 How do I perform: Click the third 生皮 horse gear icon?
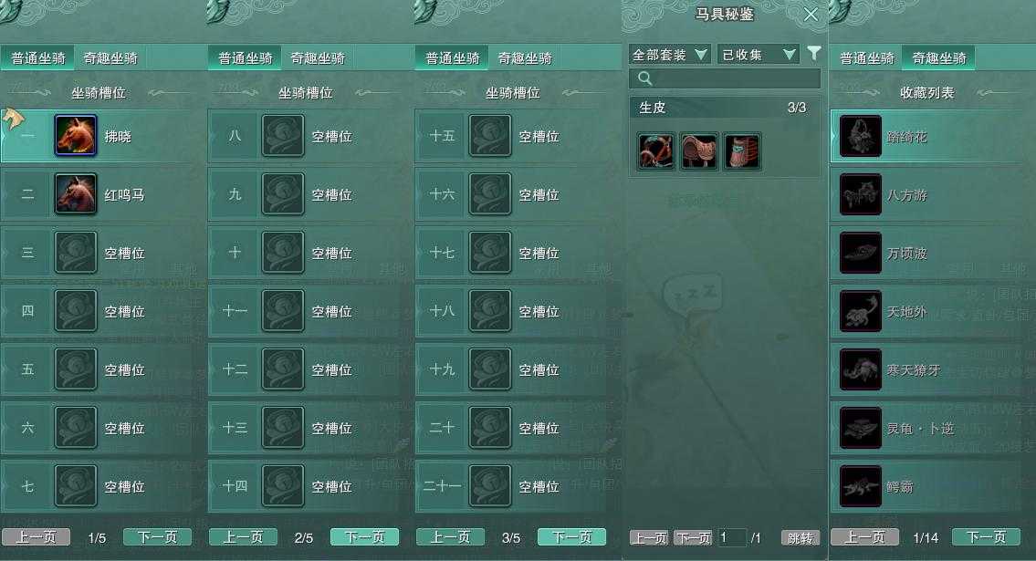(742, 151)
